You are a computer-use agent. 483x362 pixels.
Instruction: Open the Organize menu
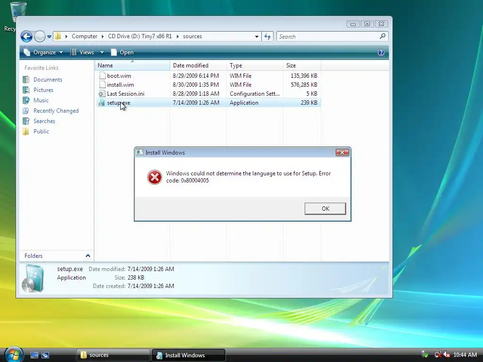tap(43, 52)
